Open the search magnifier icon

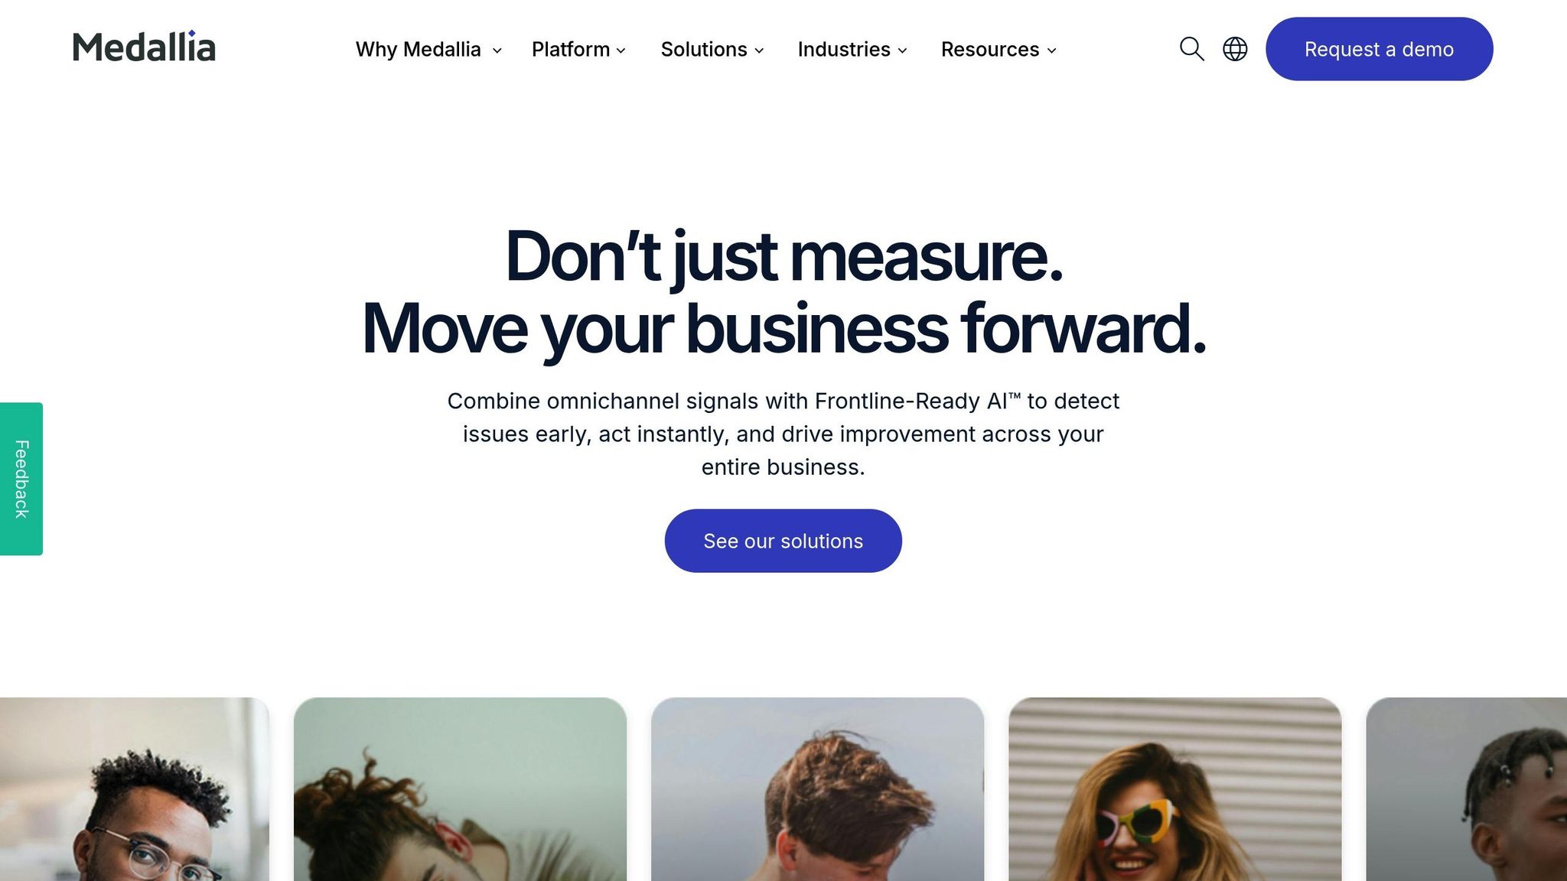(x=1191, y=49)
